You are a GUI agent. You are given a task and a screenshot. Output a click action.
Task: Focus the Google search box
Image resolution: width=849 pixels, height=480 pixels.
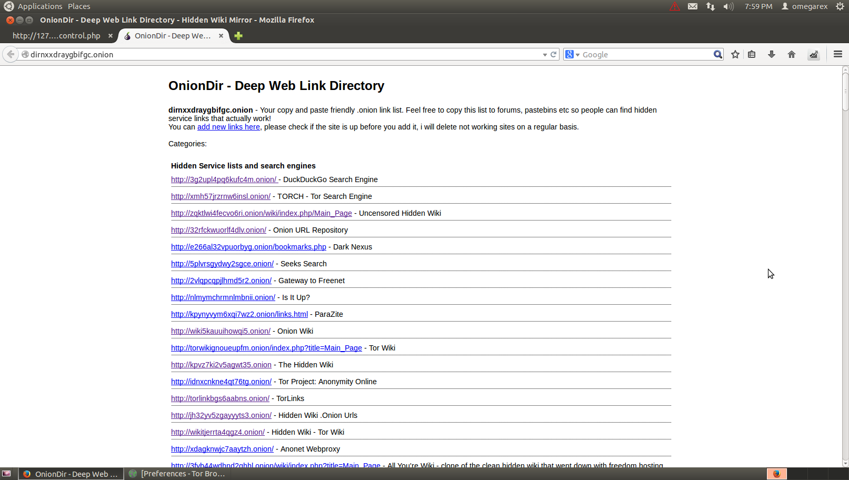click(x=647, y=54)
